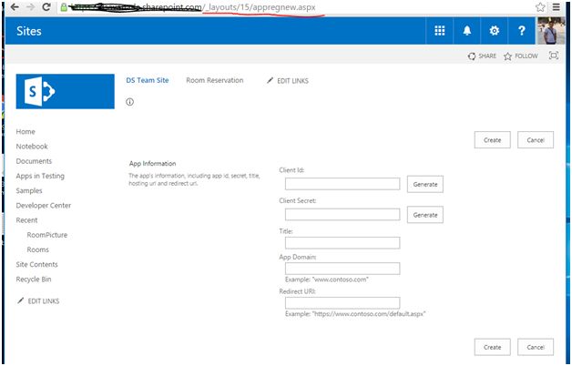
Task: Focus the Client Id input field
Action: 342,184
